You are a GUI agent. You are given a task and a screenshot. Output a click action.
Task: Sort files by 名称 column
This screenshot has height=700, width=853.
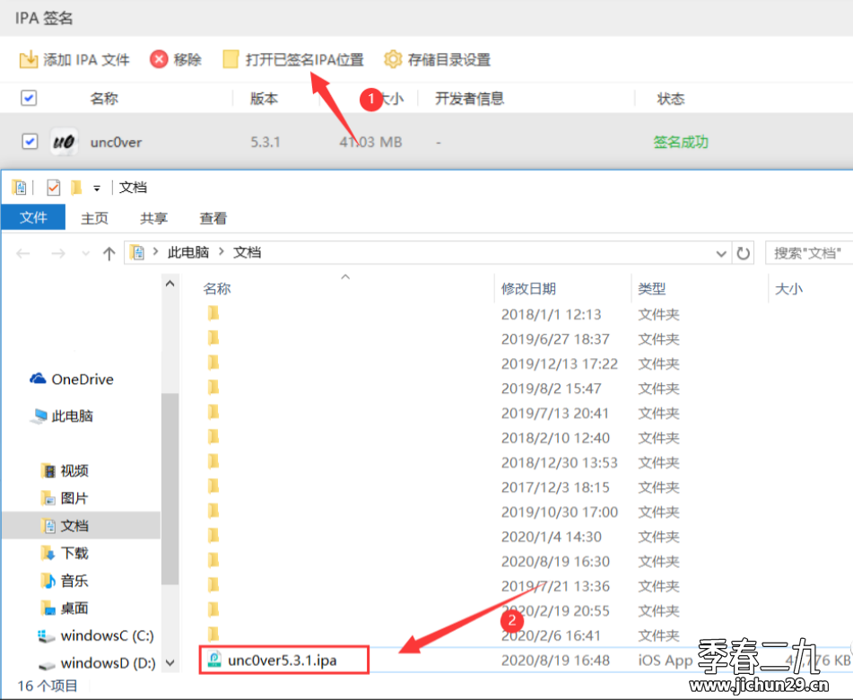pos(217,288)
